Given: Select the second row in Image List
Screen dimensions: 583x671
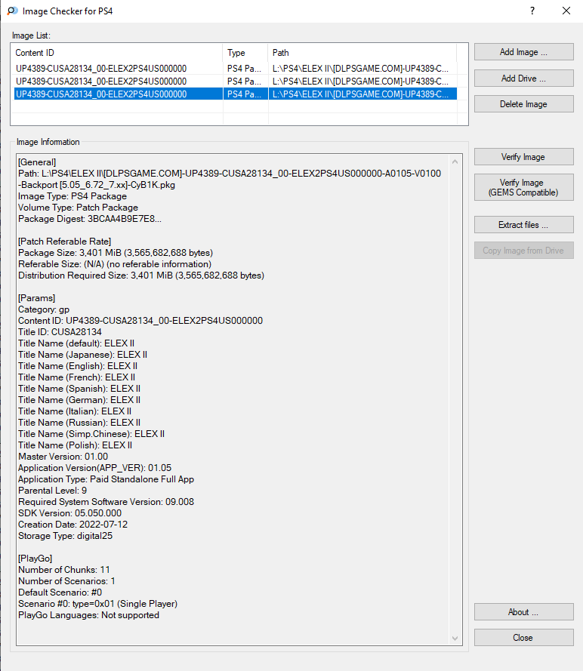Looking at the screenshot, I should click(x=236, y=82).
